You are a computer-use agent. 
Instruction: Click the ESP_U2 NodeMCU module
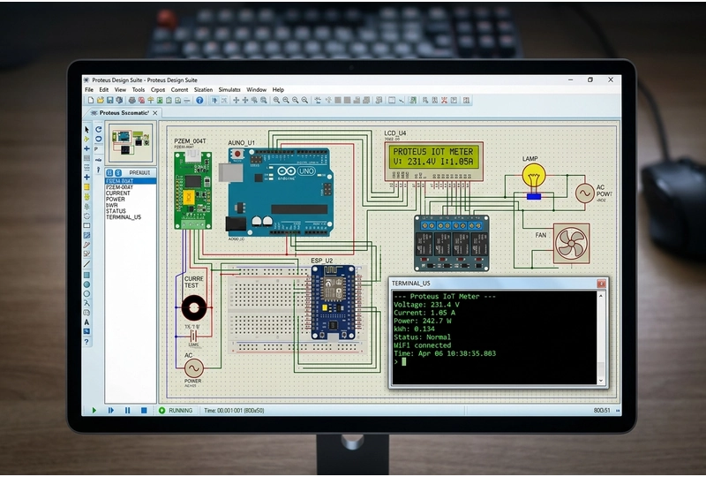click(334, 302)
